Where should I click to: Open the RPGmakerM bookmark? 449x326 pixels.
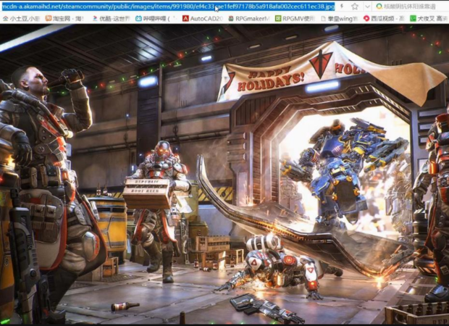[249, 19]
